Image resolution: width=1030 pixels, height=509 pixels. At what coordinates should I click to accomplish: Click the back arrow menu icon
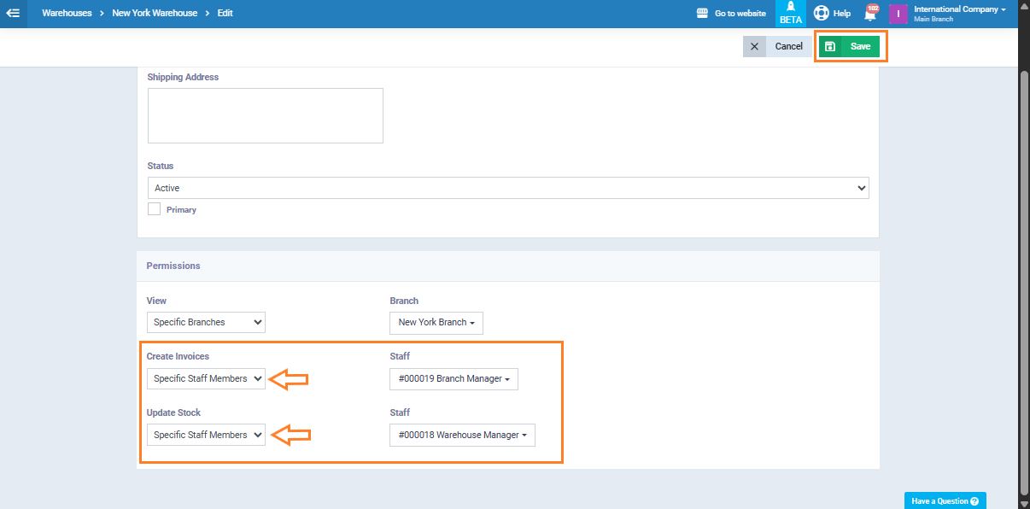[x=13, y=14]
